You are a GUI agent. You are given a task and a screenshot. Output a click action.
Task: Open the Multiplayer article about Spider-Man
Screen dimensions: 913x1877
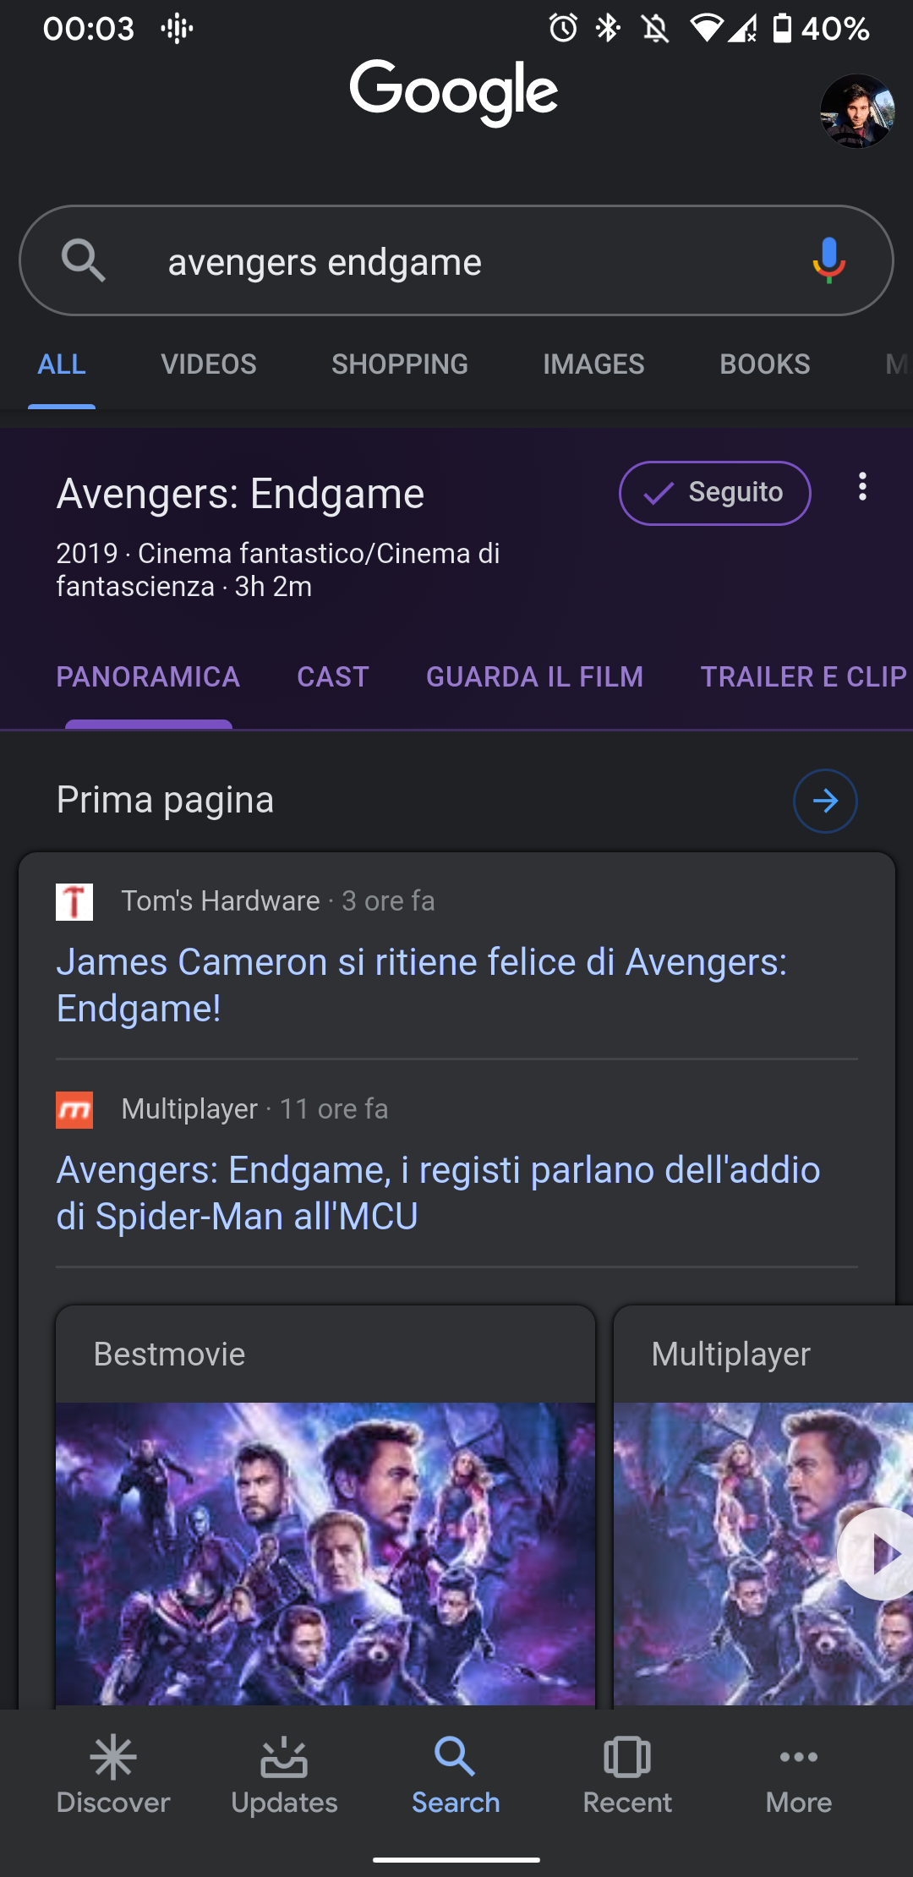(438, 1193)
